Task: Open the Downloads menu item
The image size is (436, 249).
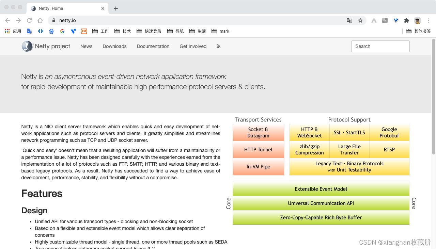Action: [114, 46]
